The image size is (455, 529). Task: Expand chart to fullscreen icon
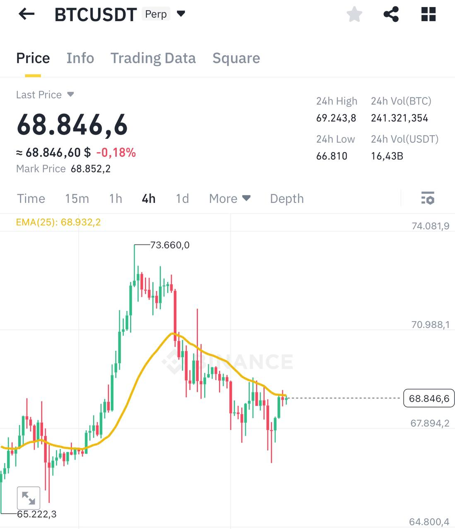(x=29, y=498)
